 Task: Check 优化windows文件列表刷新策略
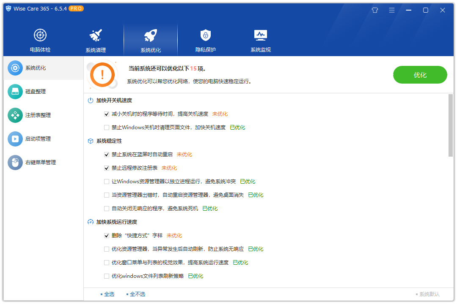pyautogui.click(x=107, y=276)
